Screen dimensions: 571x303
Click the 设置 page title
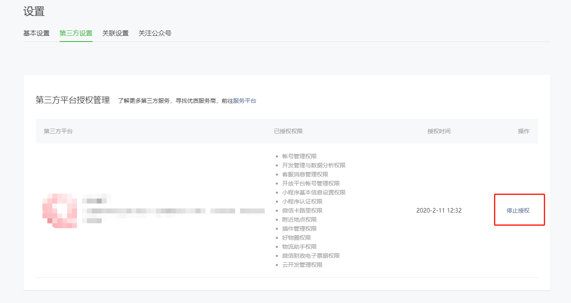coord(34,12)
